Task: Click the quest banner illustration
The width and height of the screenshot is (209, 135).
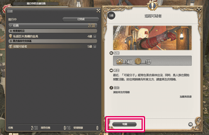Action: coord(152,38)
